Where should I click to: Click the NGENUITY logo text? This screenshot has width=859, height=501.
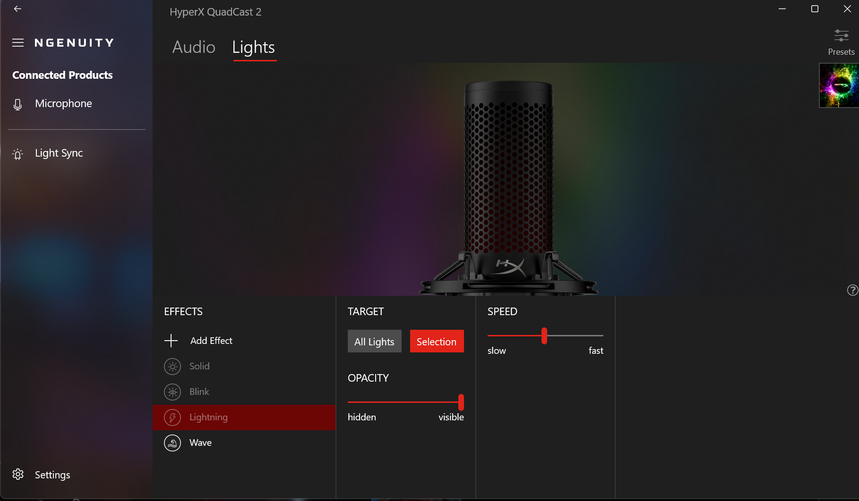(75, 43)
